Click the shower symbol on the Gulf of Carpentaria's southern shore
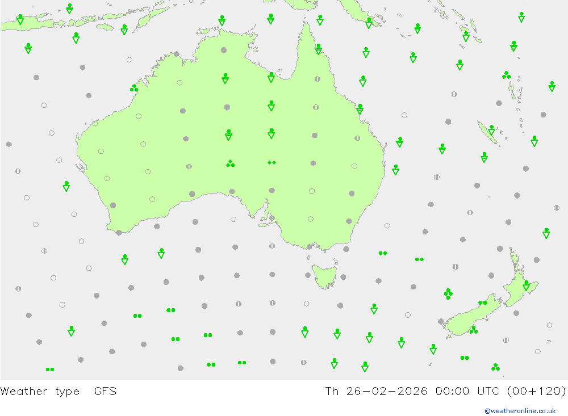Screen dimensions: 568x416 click(x=272, y=78)
